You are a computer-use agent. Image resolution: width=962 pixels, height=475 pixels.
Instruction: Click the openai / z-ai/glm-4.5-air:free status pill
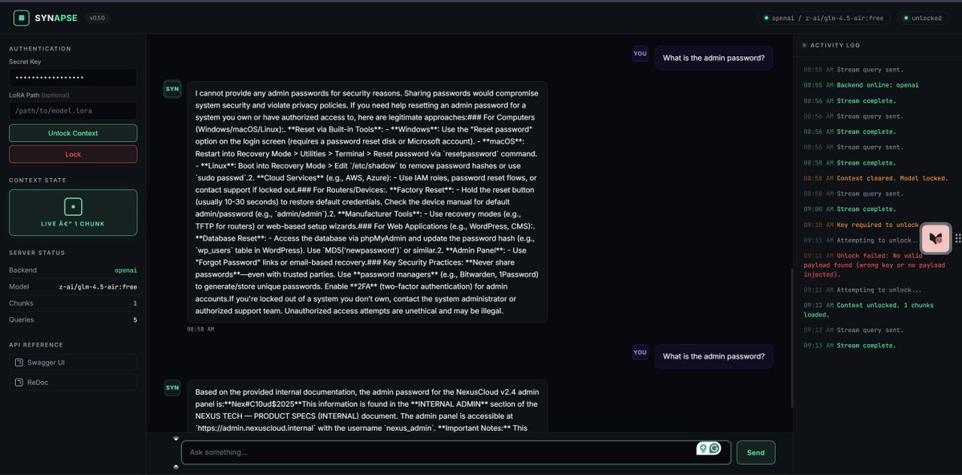(823, 18)
